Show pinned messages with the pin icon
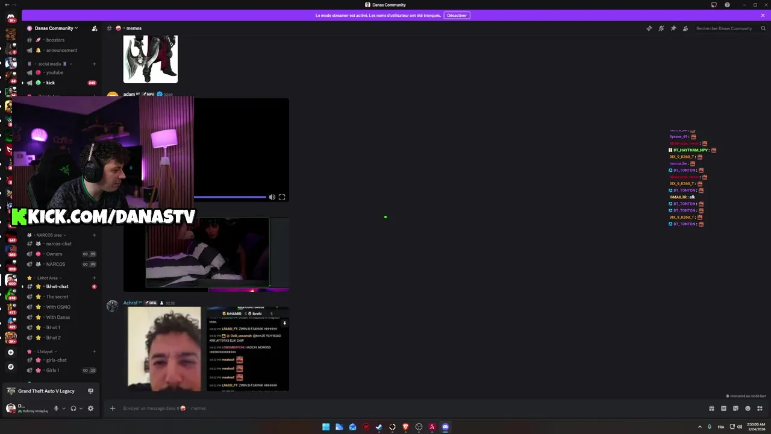771x434 pixels. tap(673, 28)
